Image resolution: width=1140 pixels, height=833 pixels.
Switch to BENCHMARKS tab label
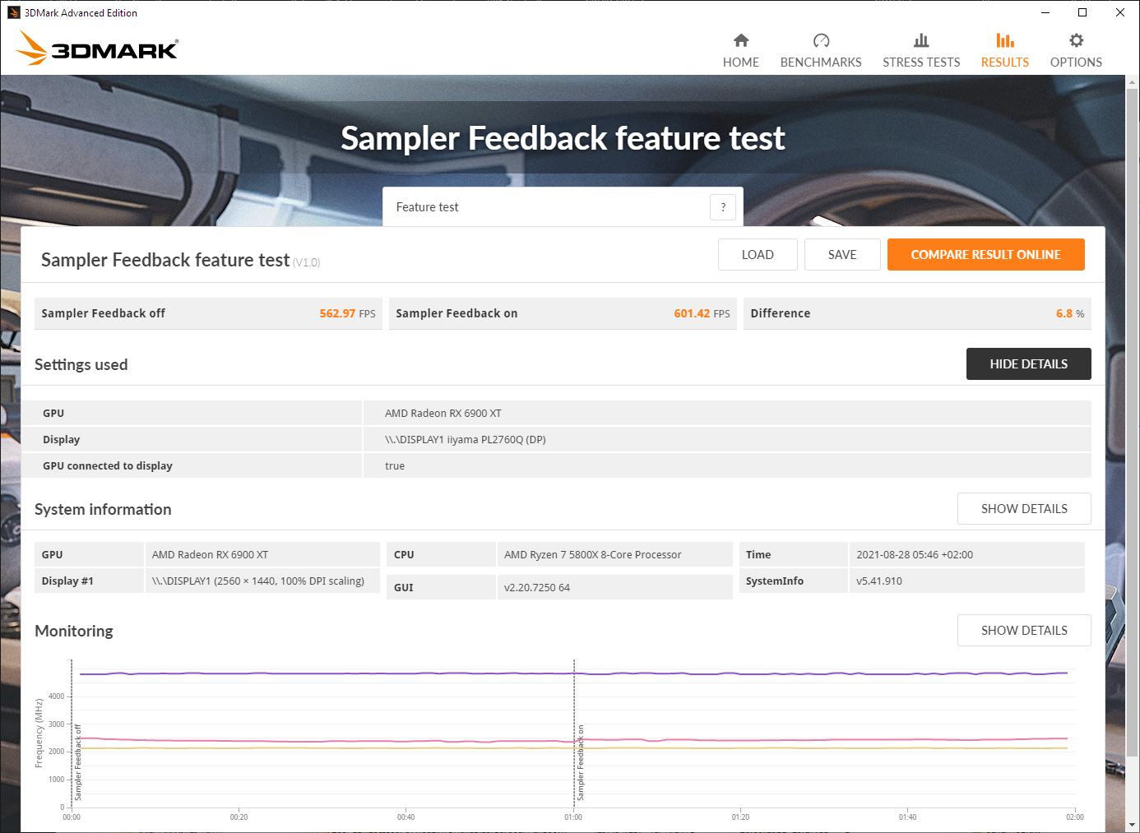point(821,62)
